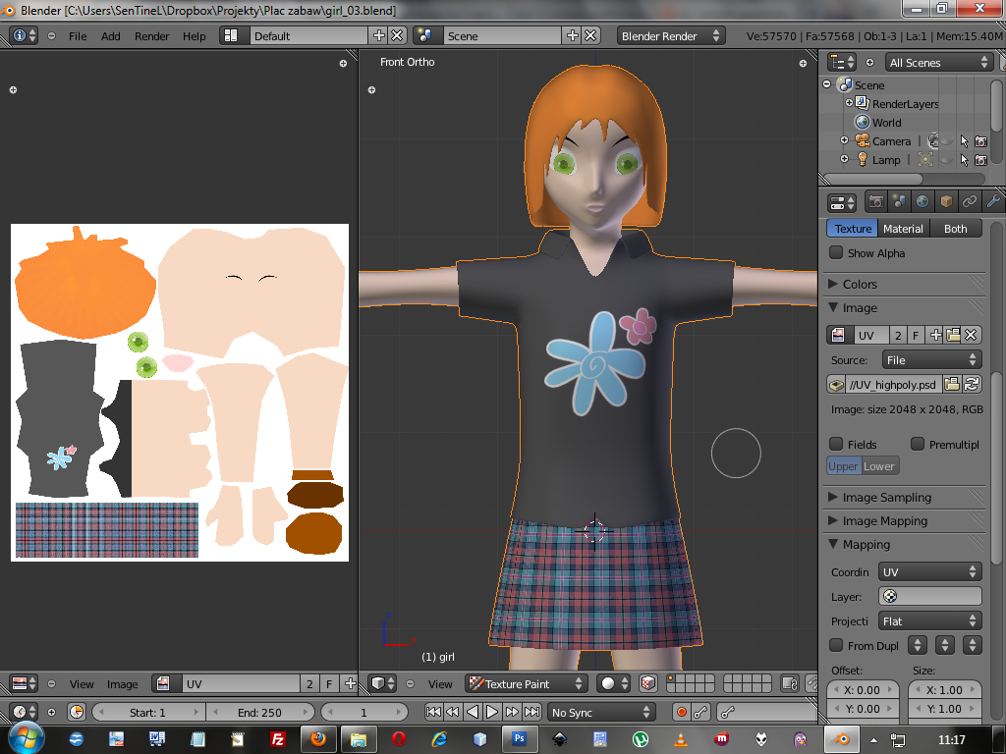
Task: Enable the Show Alpha checkbox
Action: click(x=836, y=253)
